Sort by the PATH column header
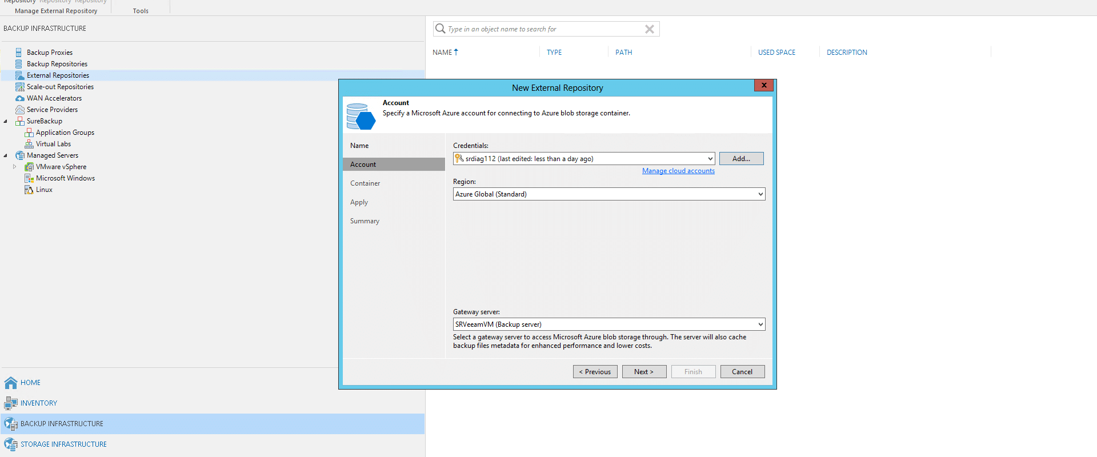The height and width of the screenshot is (457, 1097). coord(623,53)
